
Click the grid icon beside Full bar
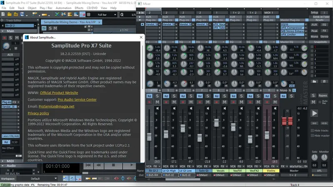(x=89, y=15)
